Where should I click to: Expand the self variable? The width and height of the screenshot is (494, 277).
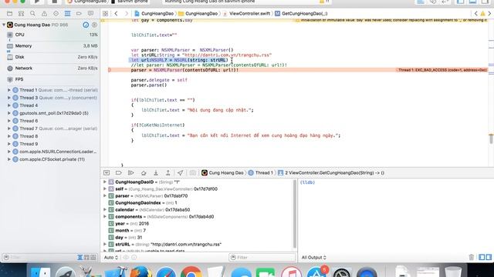click(105, 189)
